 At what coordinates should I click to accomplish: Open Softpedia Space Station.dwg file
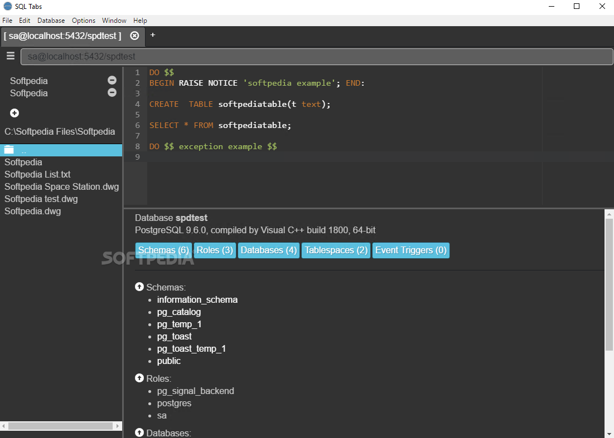pyautogui.click(x=61, y=187)
